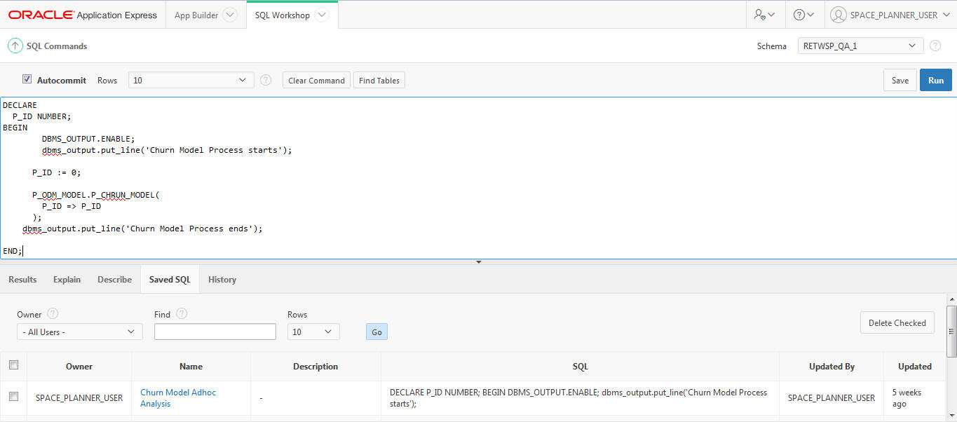Switch to the Describe tab
This screenshot has height=422, width=957.
[x=114, y=279]
